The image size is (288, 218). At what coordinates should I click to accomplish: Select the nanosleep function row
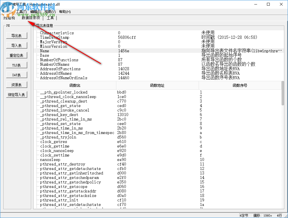[158, 160]
